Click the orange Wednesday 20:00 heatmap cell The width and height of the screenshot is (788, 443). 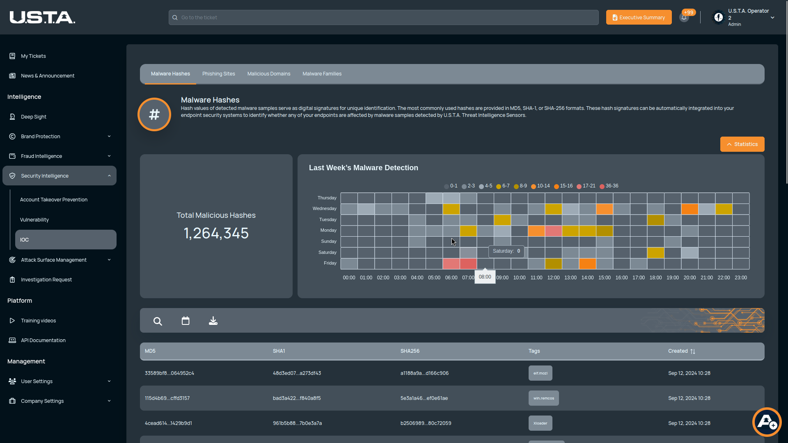coord(689,209)
